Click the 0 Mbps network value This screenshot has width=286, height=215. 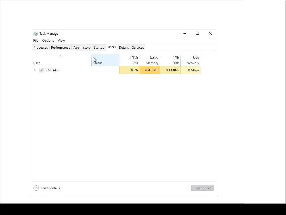tap(191, 70)
